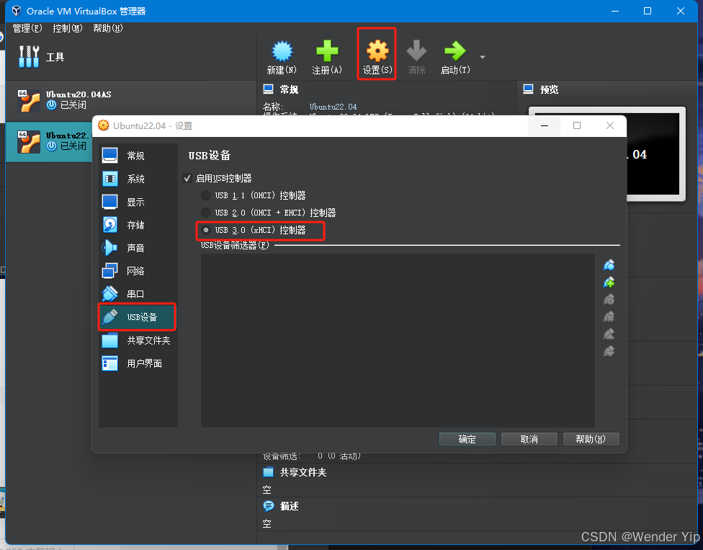Select the 声音 Audio settings category

138,248
